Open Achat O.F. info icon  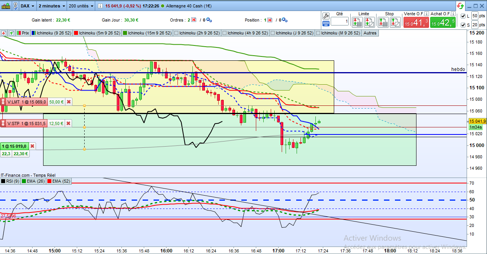[x=453, y=14]
